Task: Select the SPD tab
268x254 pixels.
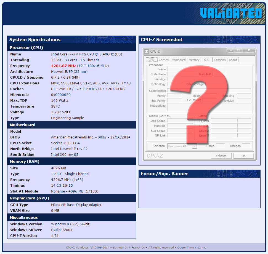Action: (x=207, y=60)
